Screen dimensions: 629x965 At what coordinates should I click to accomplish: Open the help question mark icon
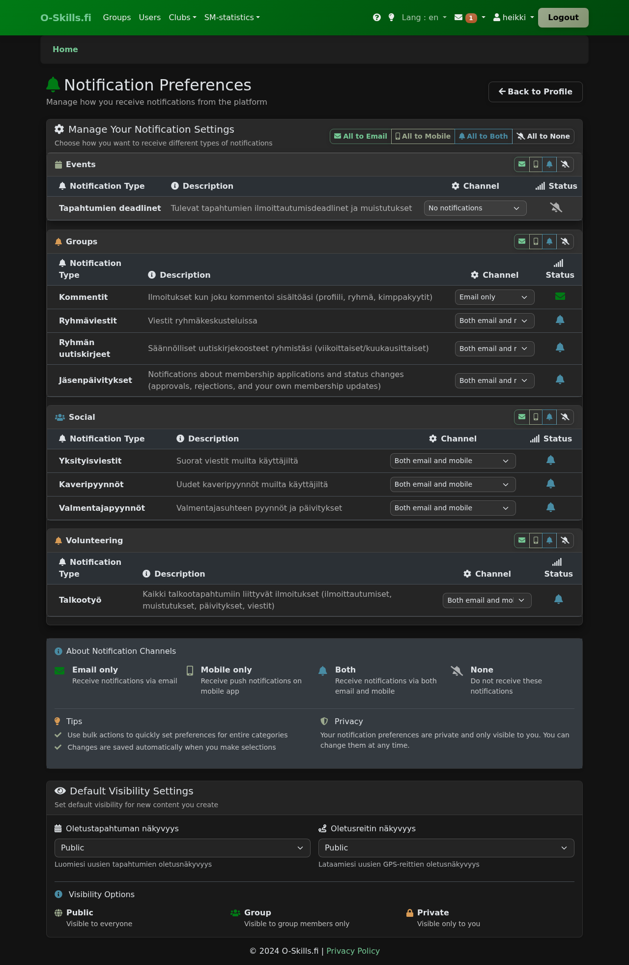click(377, 18)
